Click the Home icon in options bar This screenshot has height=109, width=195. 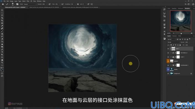point(3,4)
